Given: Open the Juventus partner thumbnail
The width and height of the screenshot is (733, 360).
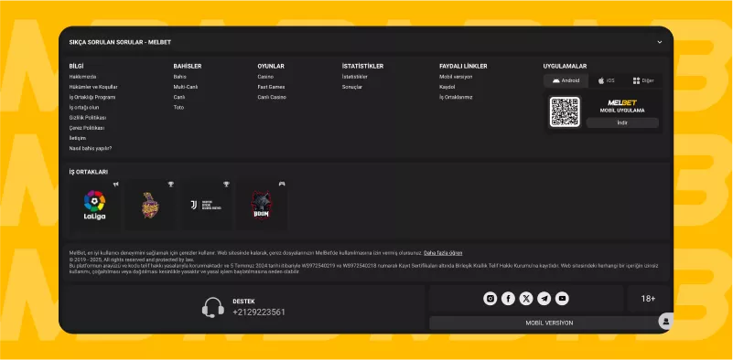Looking at the screenshot, I should click(x=206, y=205).
